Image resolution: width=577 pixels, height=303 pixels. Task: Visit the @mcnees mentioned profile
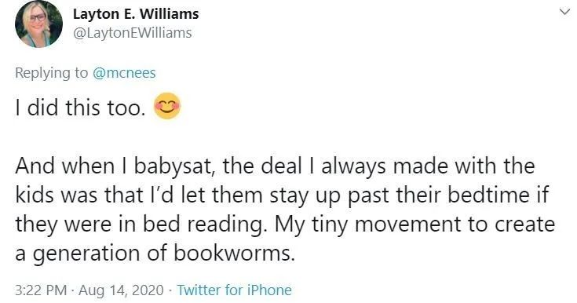(x=124, y=72)
